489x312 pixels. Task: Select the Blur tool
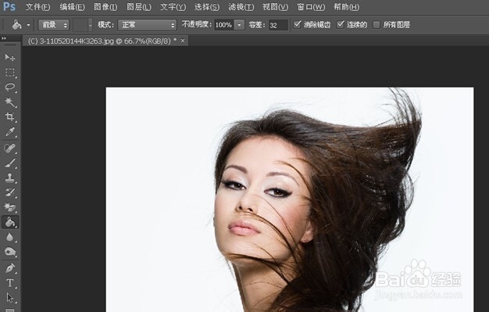tap(10, 237)
